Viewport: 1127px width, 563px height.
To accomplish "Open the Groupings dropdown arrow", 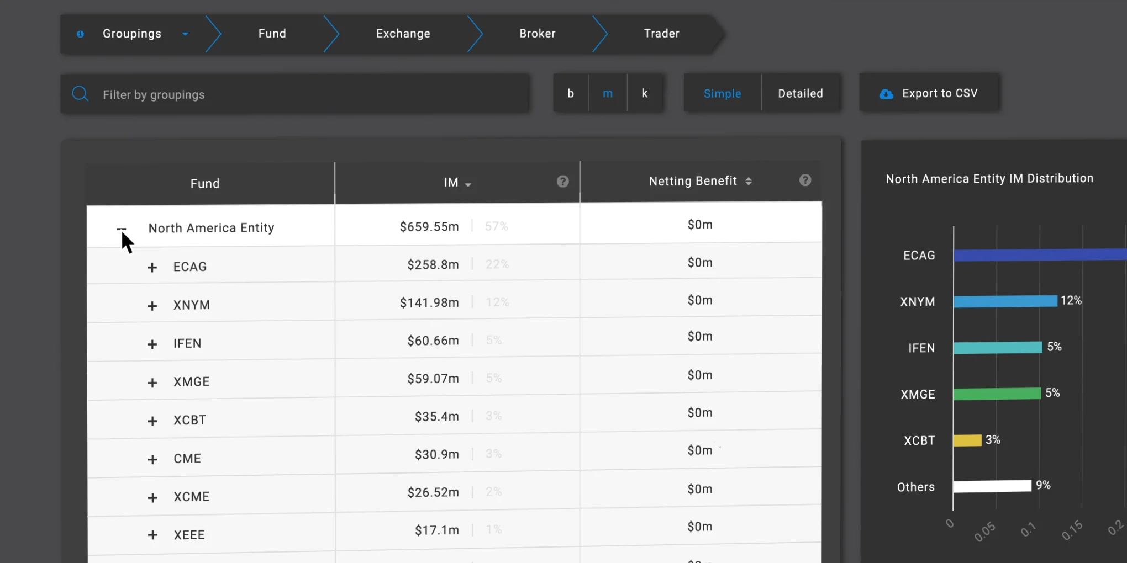I will click(x=186, y=34).
